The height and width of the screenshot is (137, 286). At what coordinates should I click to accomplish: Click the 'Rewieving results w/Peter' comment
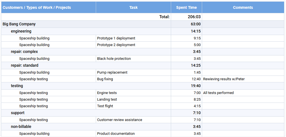[224, 79]
